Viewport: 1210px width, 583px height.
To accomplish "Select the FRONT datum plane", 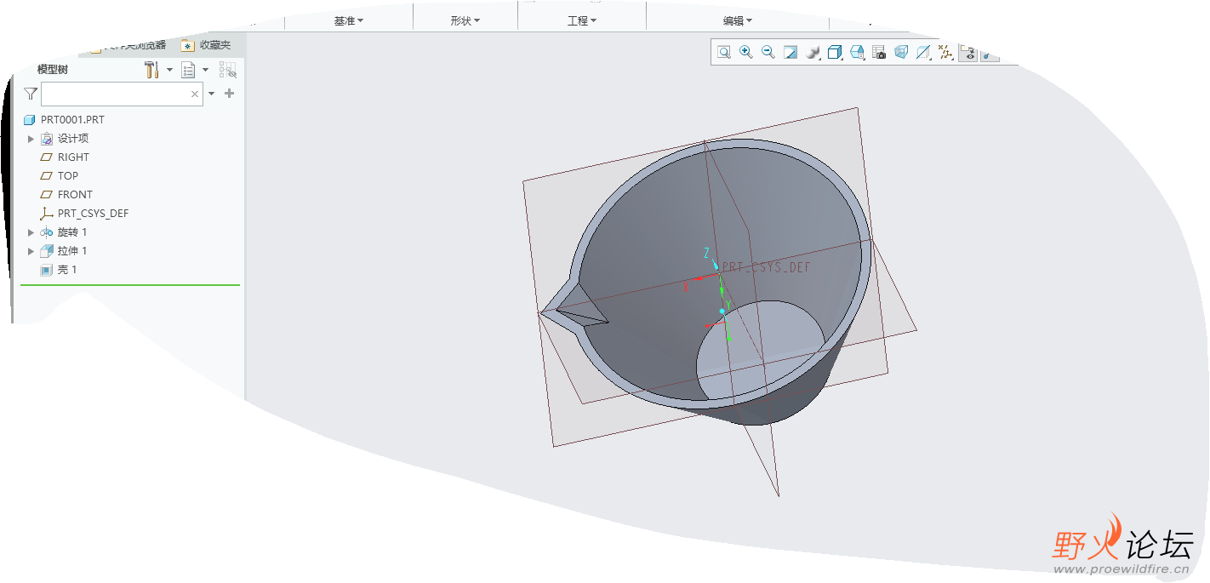I will (75, 195).
